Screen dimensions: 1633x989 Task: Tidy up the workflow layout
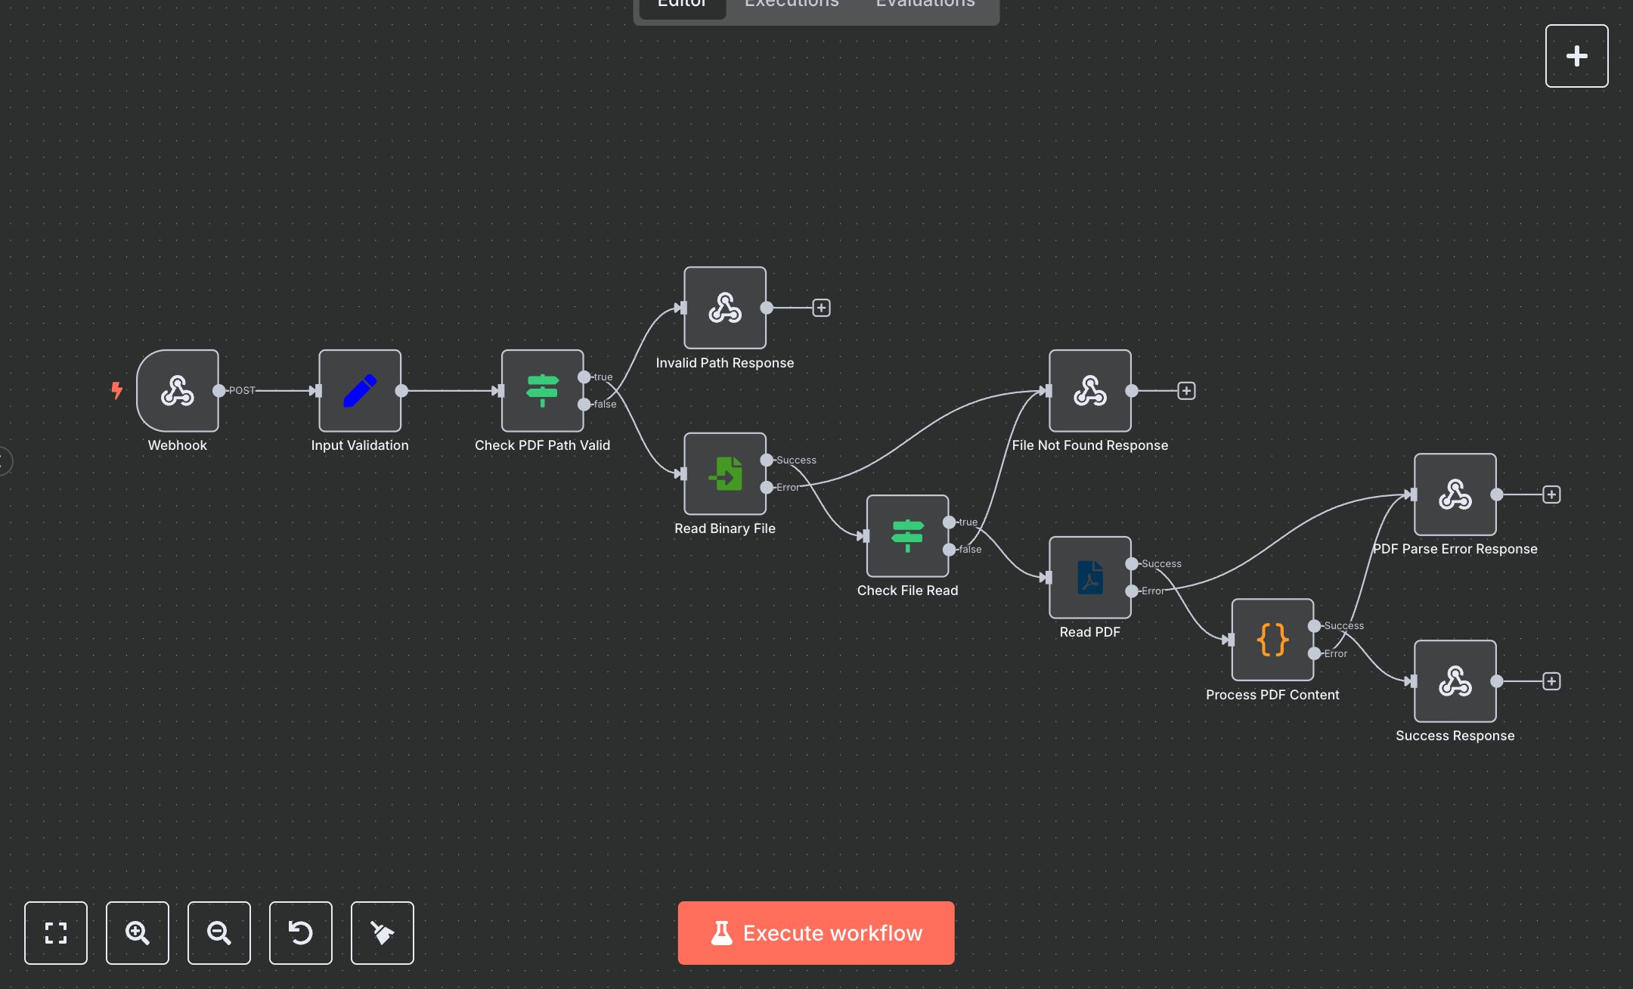coord(382,933)
